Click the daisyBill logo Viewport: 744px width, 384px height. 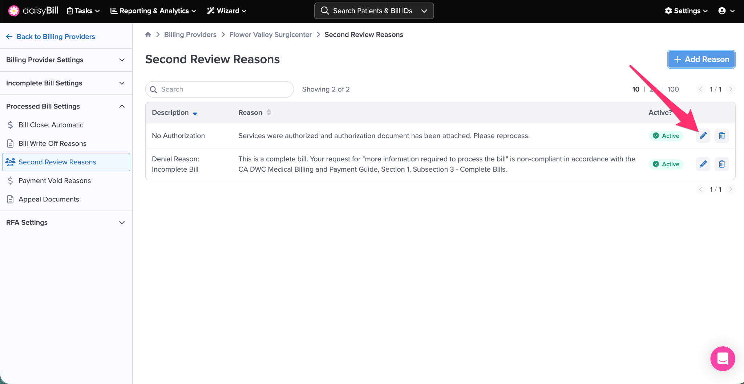[33, 11]
